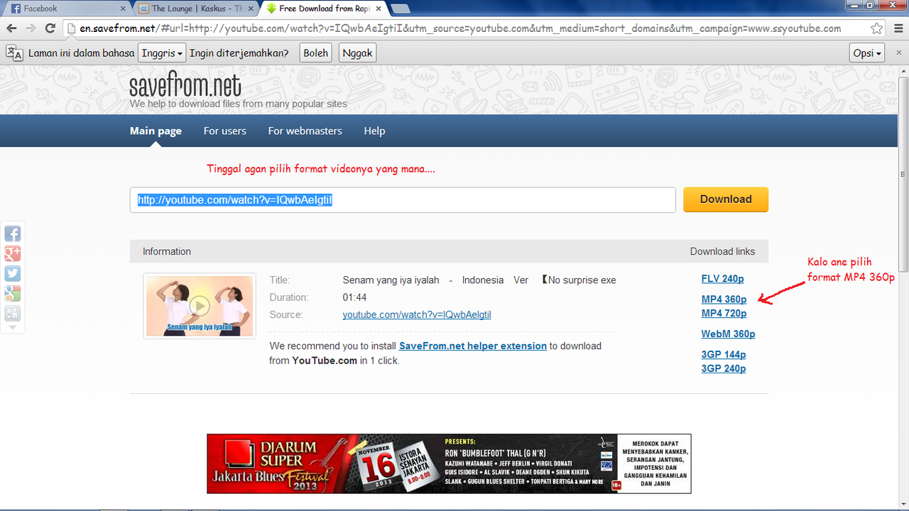
Task: Select the Free Download from Rapidshare tab
Action: coord(323,9)
